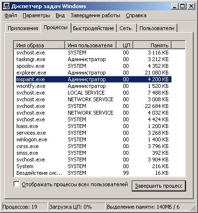Viewport: 198px width, 213px height.
Task: Open the Вид menu
Action: click(x=60, y=15)
